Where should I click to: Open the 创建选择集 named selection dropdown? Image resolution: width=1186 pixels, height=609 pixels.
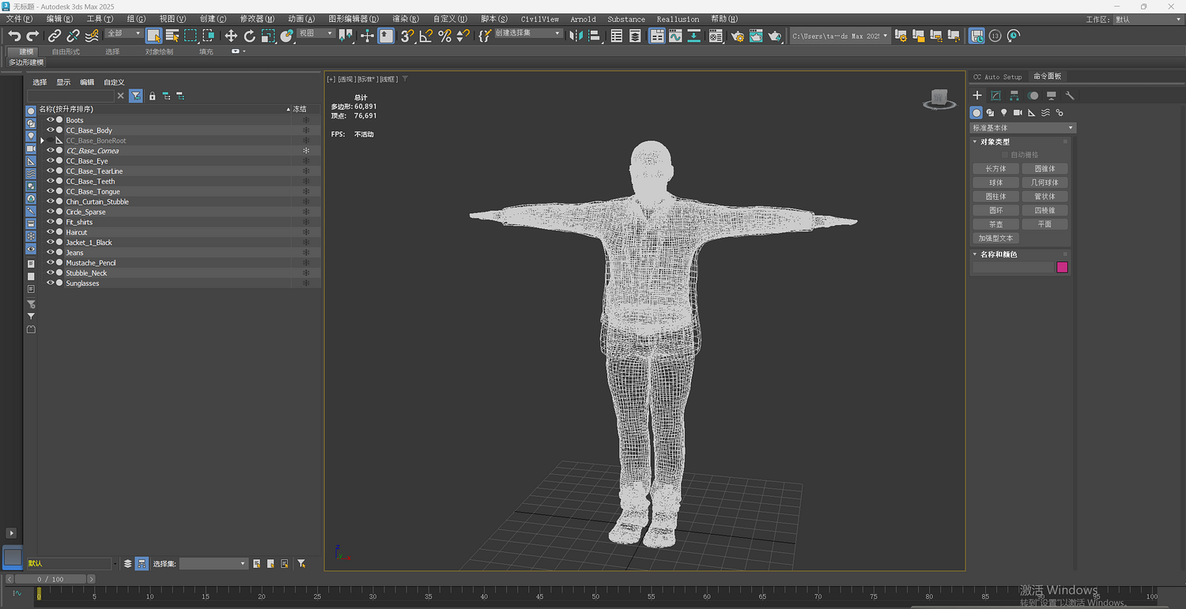pos(528,34)
